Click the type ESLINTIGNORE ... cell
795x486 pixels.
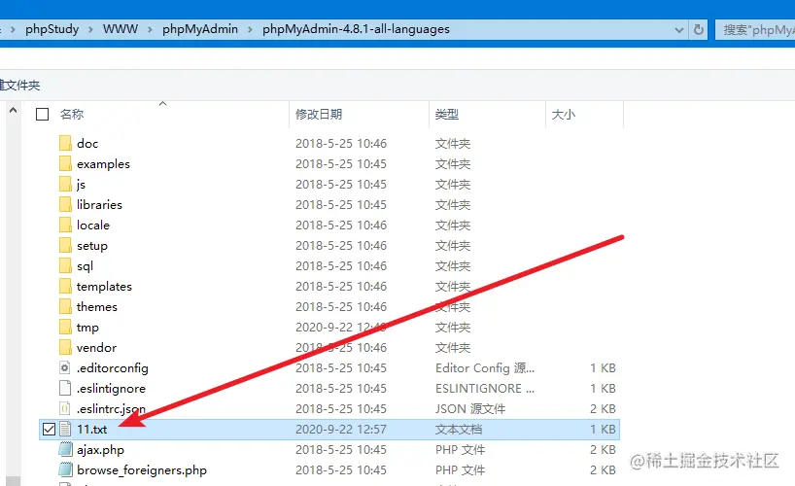coord(484,389)
